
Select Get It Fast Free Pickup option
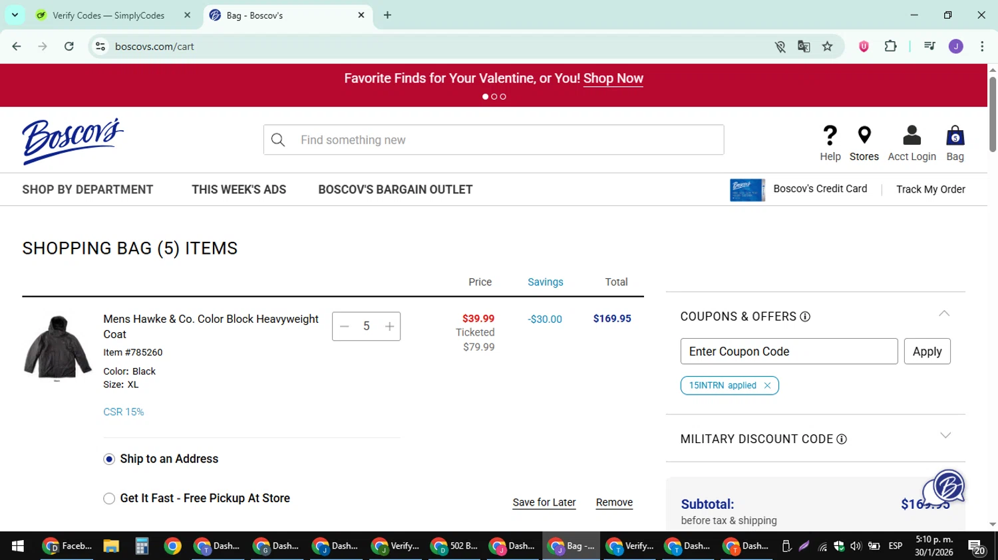(x=109, y=498)
